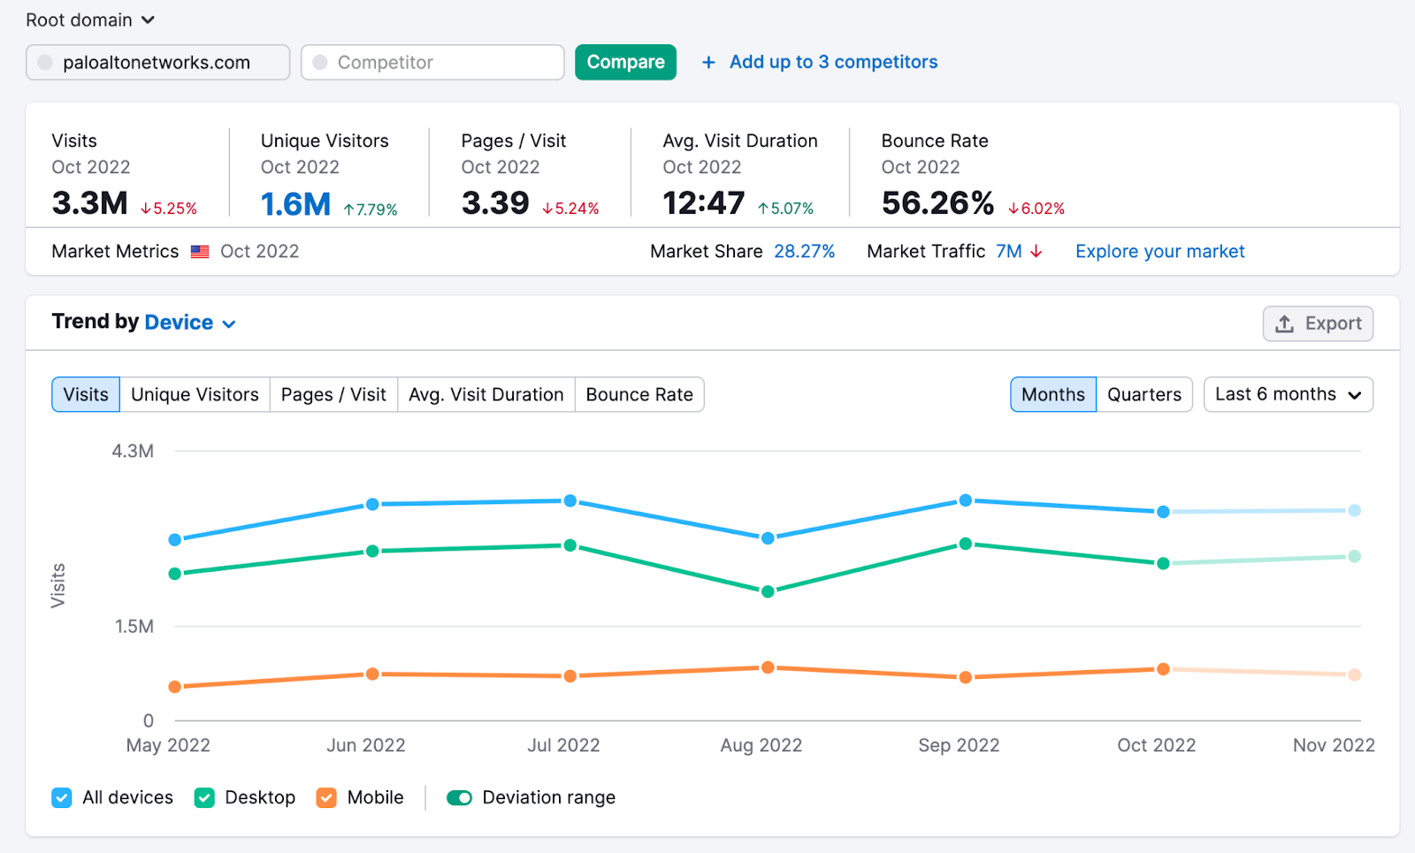Click the Visits 5.25% change indicator
Screen dimensions: 1415x853
(169, 209)
